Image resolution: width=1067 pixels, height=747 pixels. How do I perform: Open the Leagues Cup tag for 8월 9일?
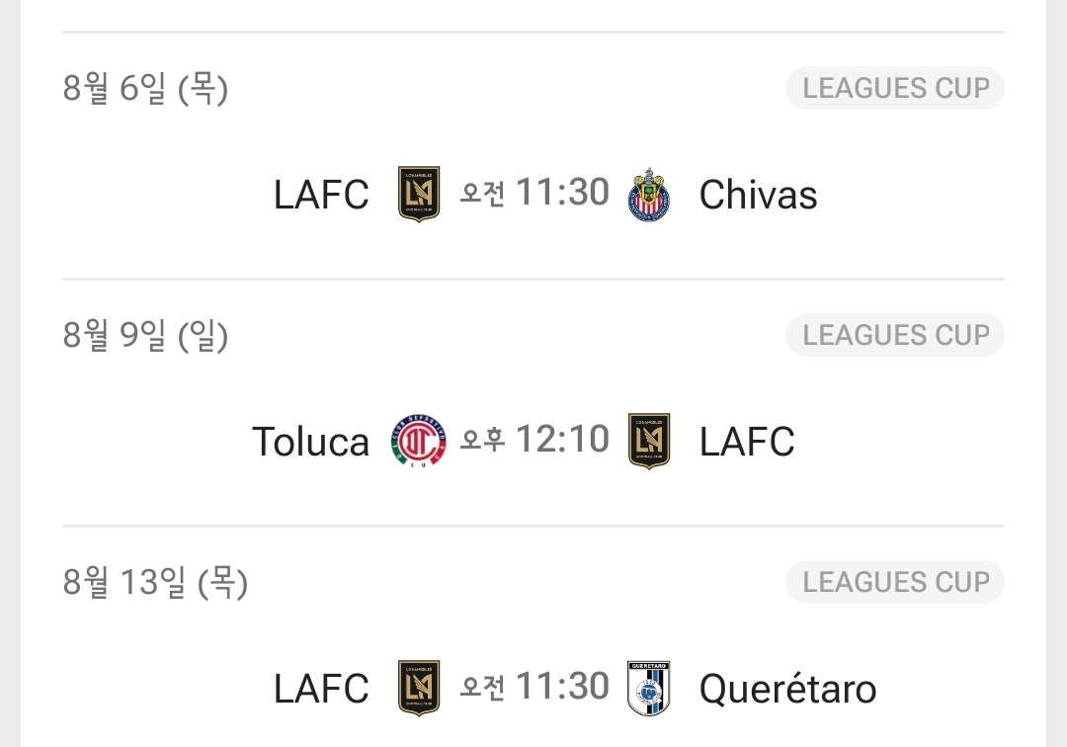[895, 335]
